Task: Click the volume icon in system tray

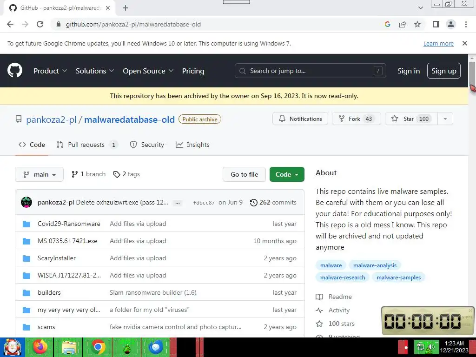Action: coord(431,347)
